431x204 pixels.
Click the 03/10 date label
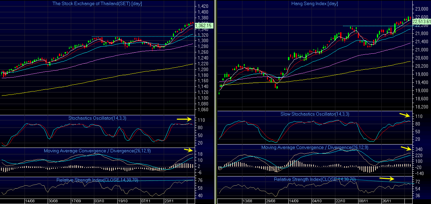99,201
